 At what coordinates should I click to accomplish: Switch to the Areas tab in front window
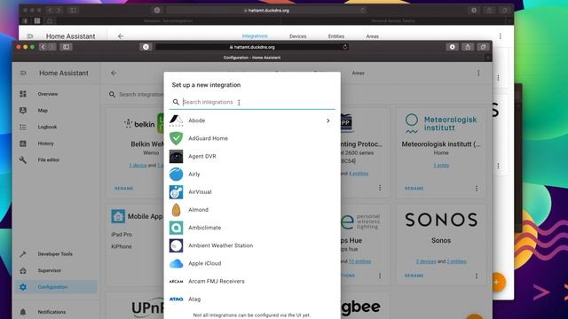pyautogui.click(x=358, y=73)
